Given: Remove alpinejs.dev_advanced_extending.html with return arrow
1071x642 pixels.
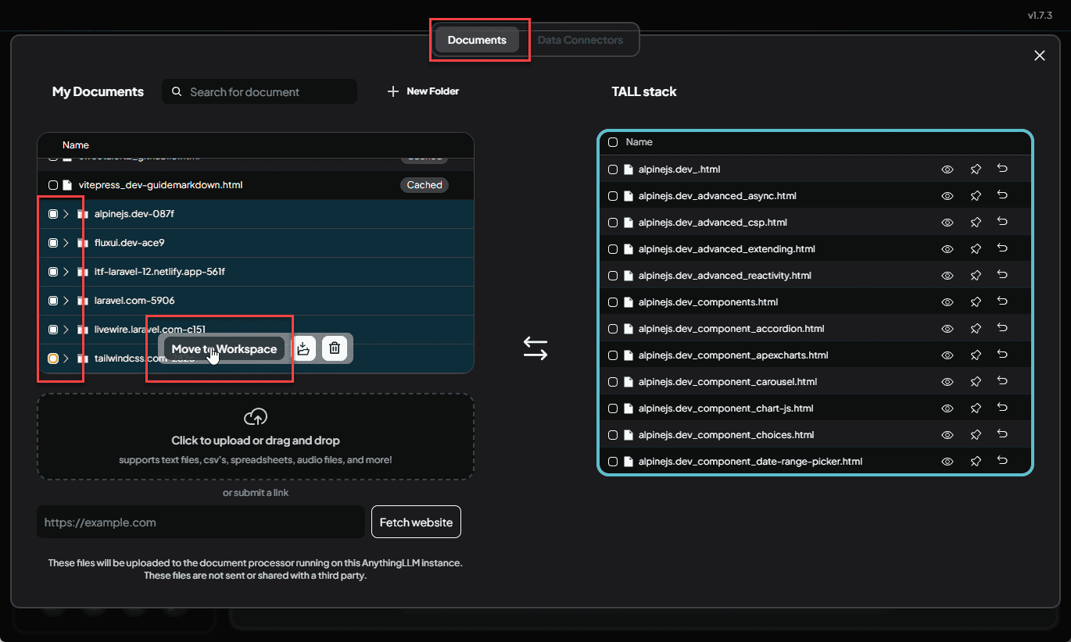Looking at the screenshot, I should click(1002, 248).
